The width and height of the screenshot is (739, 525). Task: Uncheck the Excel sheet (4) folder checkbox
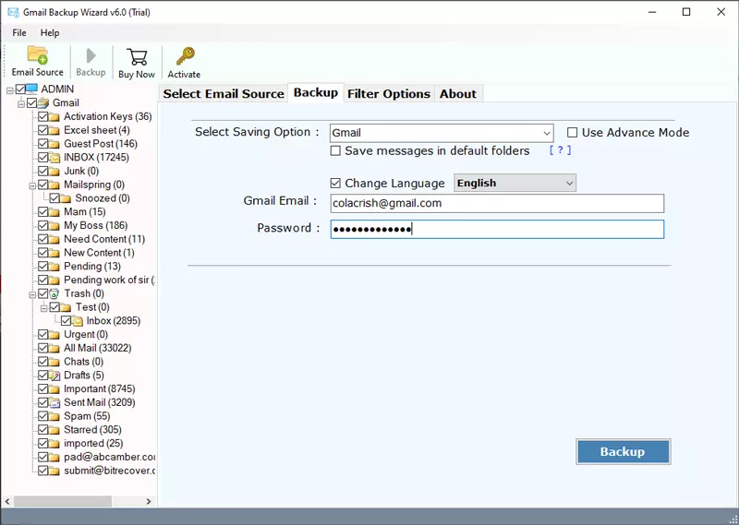(x=42, y=130)
